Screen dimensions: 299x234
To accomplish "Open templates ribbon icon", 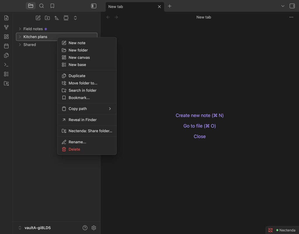I will (6, 55).
